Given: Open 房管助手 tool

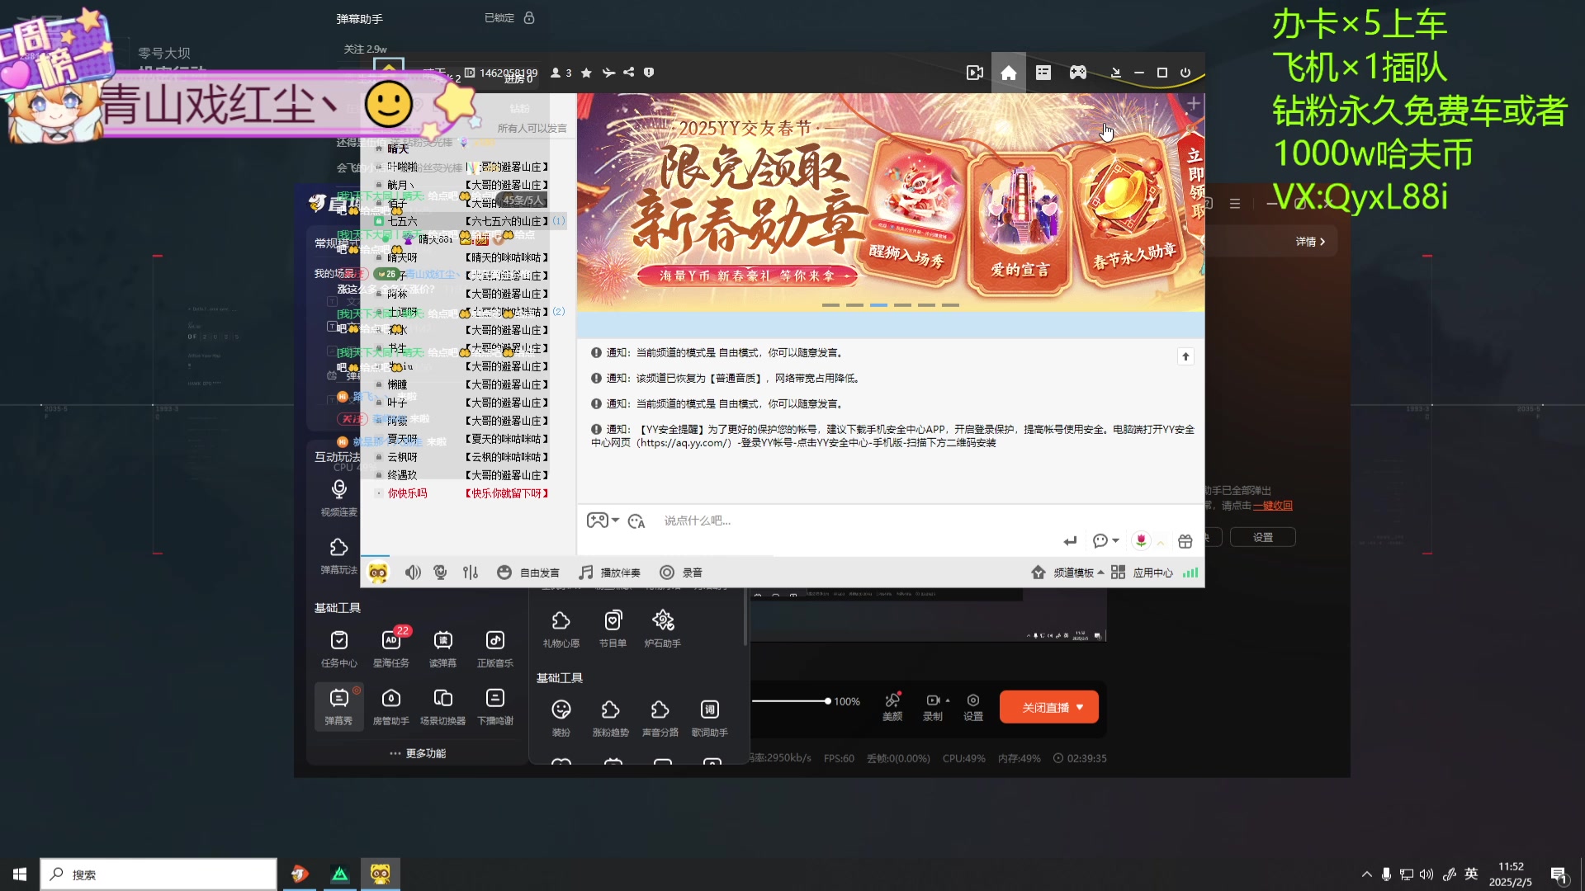Looking at the screenshot, I should (x=391, y=707).
